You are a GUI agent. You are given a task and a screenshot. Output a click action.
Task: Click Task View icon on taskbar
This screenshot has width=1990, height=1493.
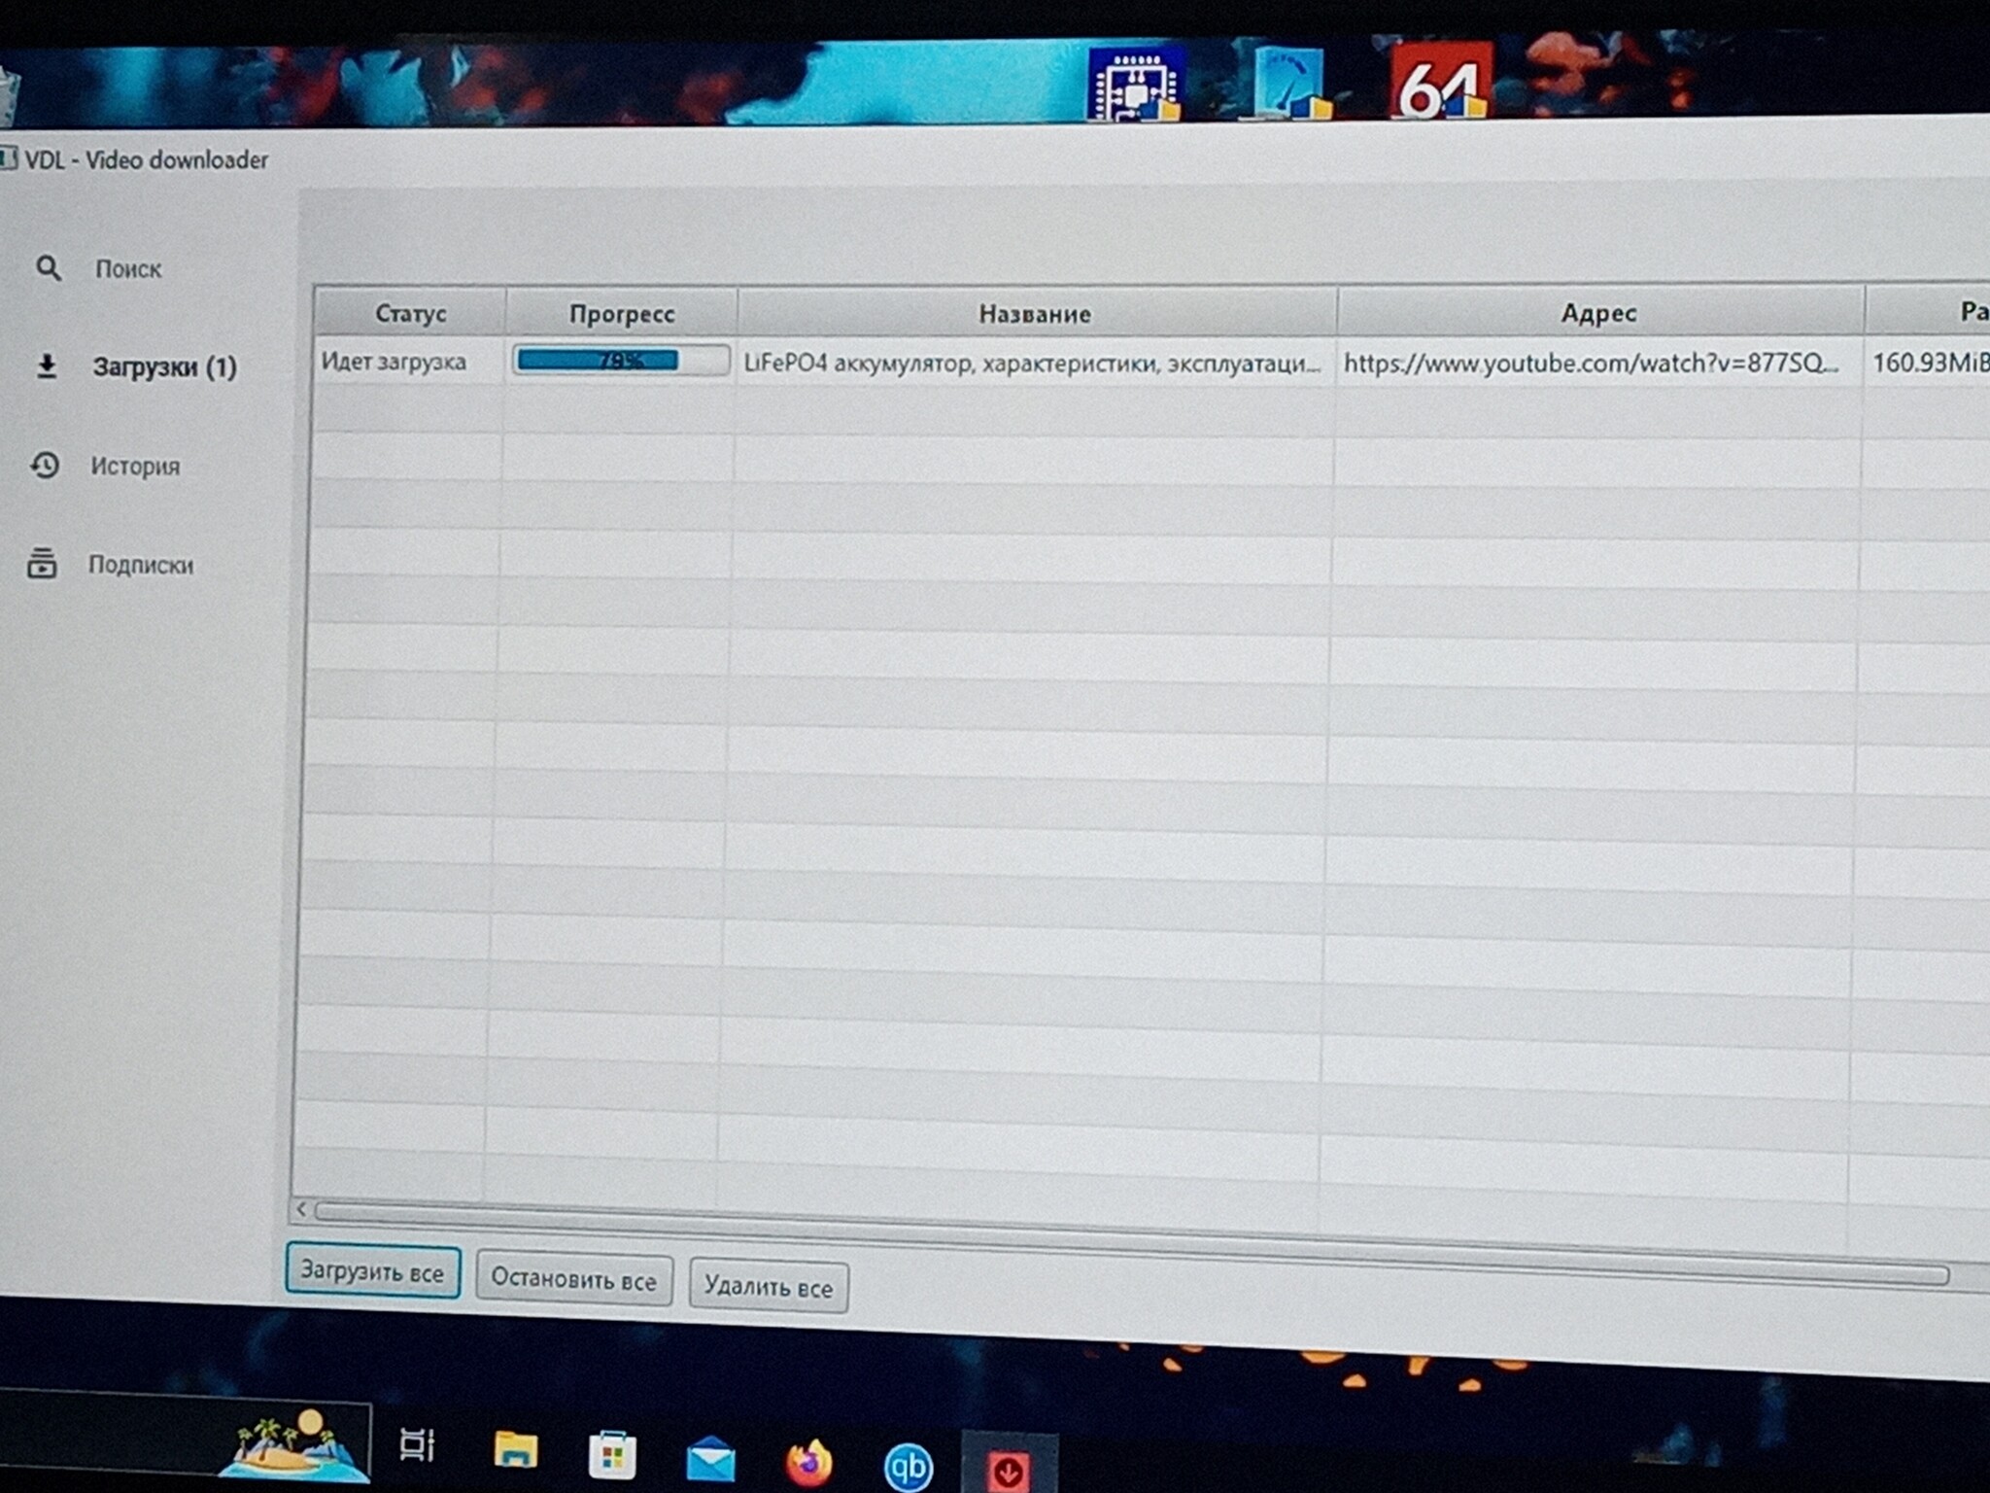click(417, 1445)
